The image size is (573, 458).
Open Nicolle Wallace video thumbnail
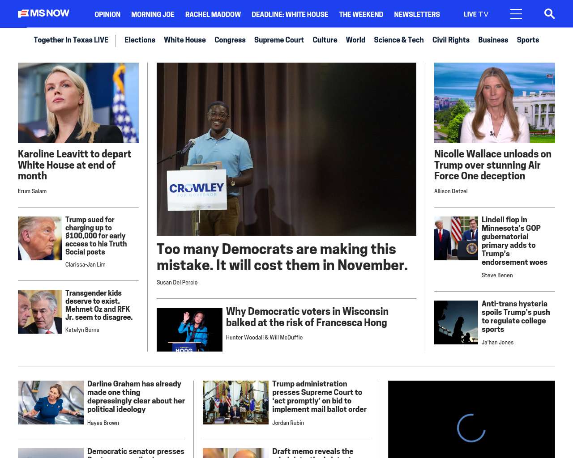click(x=495, y=103)
